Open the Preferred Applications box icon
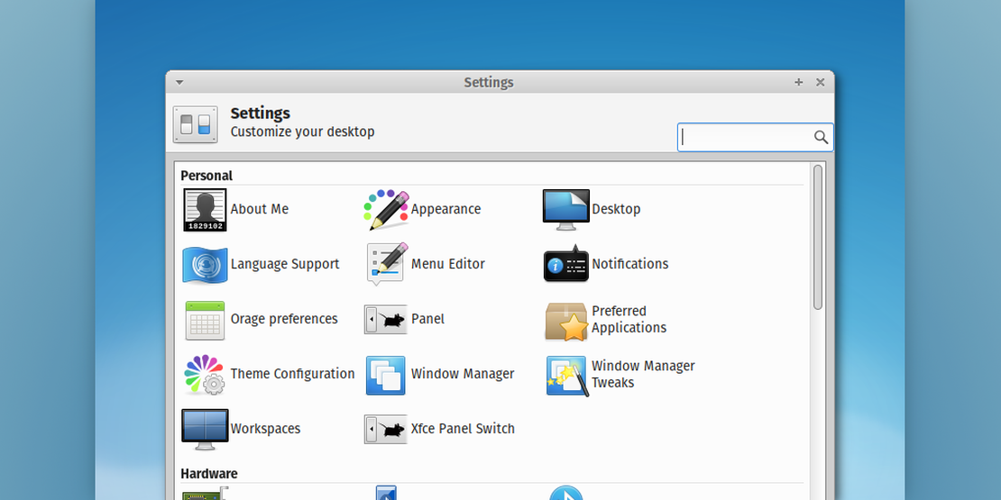This screenshot has width=1001, height=500. click(566, 321)
